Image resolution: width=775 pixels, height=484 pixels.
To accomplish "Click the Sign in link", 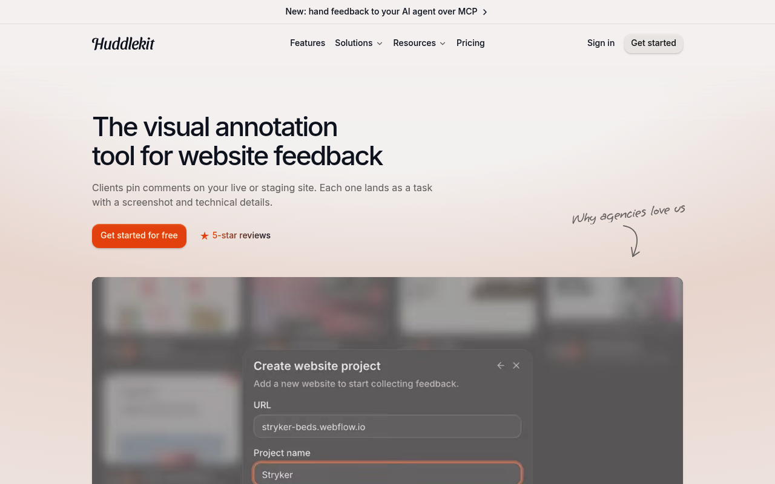I will pos(601,43).
